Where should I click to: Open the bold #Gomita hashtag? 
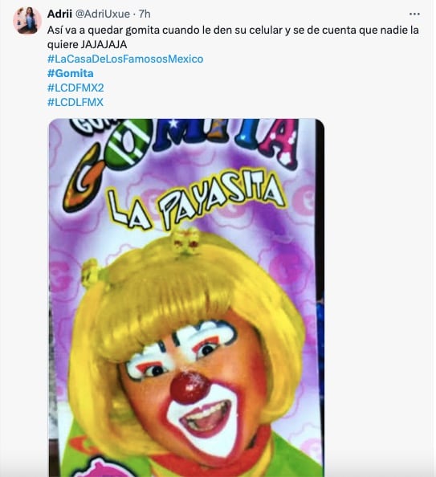pos(71,73)
